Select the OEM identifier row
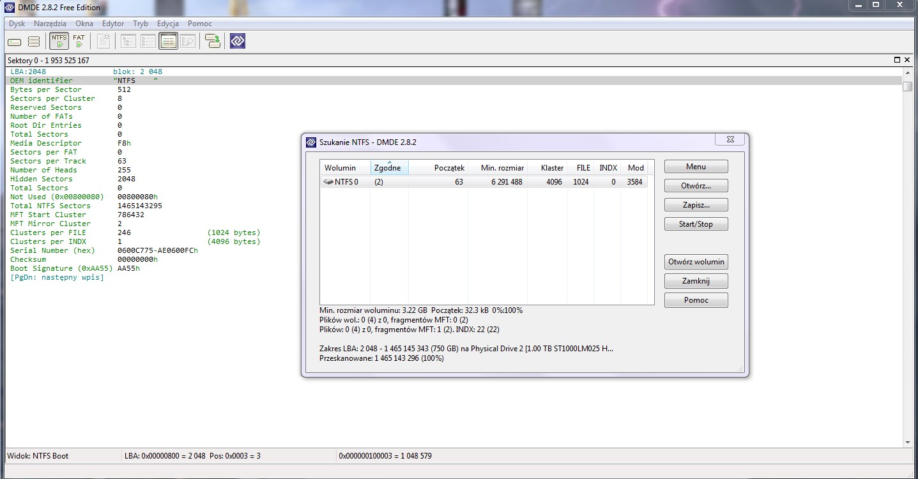Screen dimensions: 918x479 pyautogui.click(x=453, y=80)
